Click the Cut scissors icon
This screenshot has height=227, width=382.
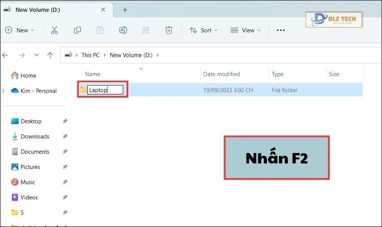(x=54, y=30)
